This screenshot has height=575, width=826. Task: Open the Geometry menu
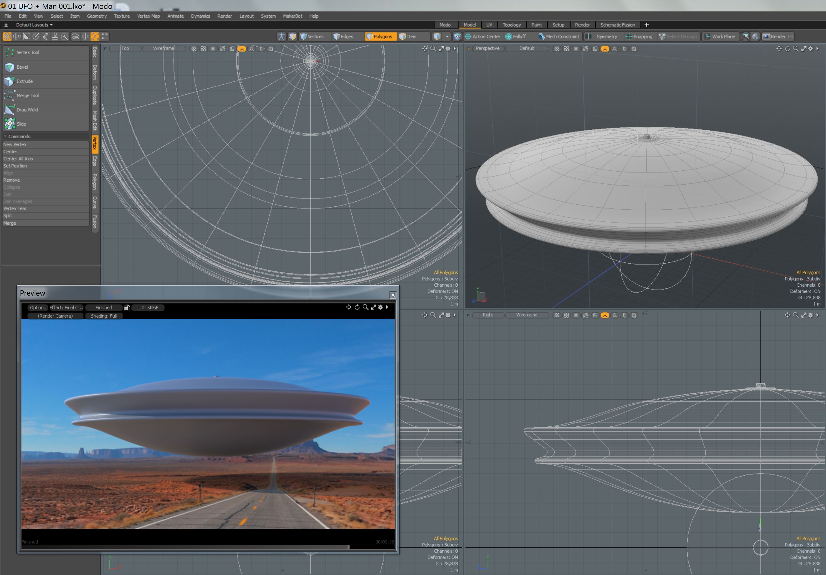click(x=96, y=16)
